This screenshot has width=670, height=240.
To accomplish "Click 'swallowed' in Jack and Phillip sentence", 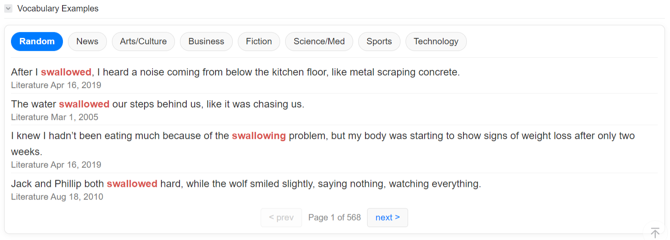I will [132, 184].
